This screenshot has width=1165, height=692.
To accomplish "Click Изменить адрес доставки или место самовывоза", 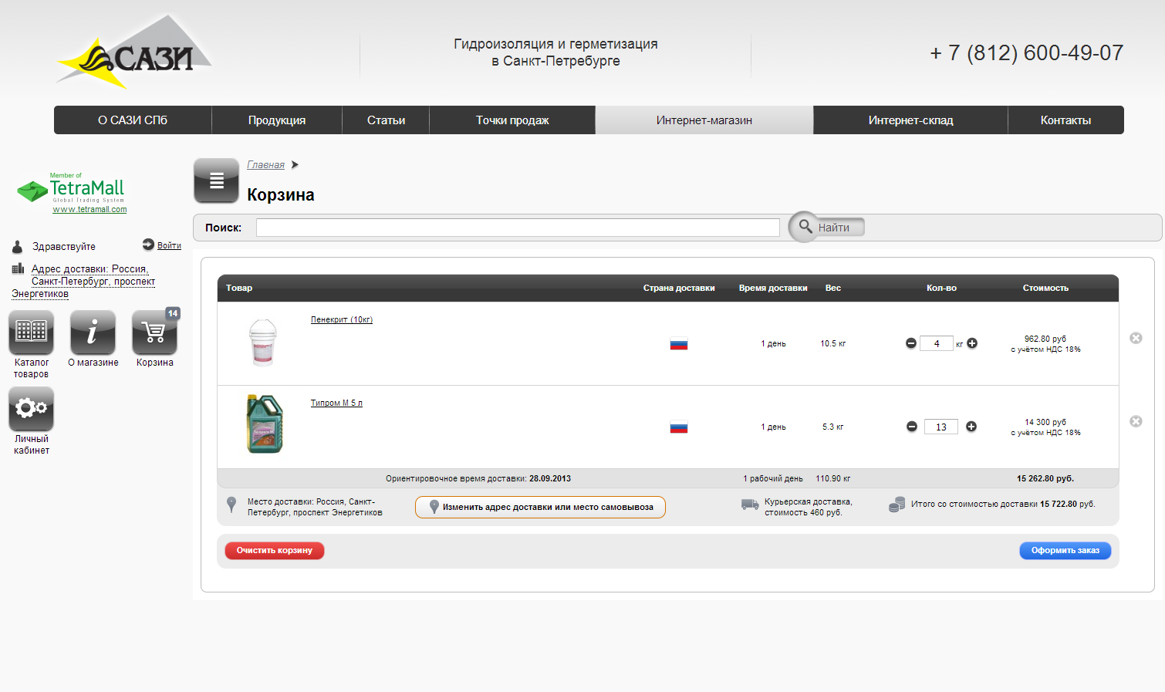I will tap(540, 507).
